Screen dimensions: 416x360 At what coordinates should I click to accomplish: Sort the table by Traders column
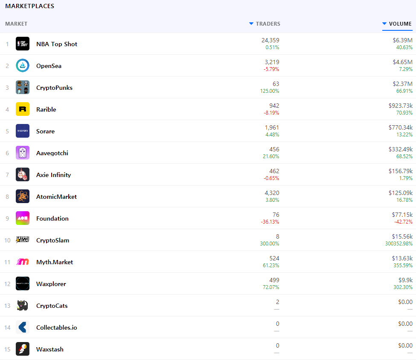pos(268,24)
